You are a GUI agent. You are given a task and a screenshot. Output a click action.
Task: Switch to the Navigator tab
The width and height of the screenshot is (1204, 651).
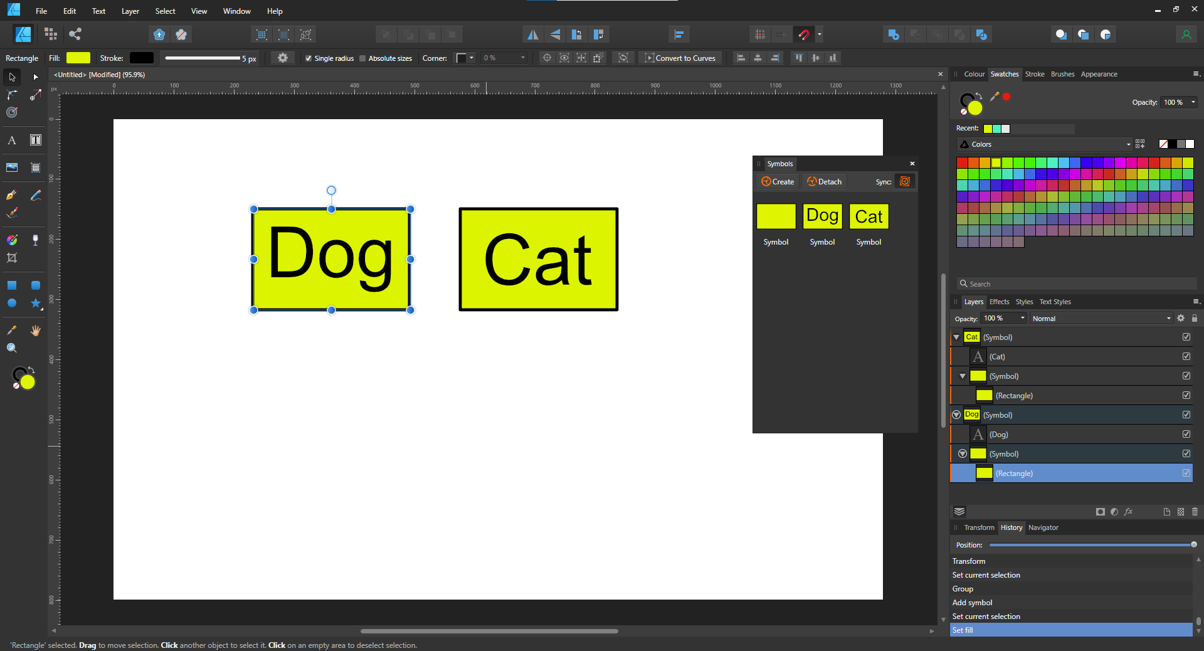[1043, 527]
